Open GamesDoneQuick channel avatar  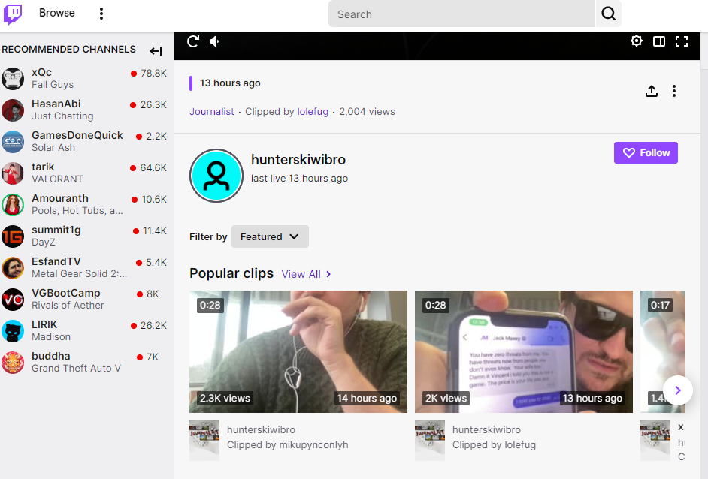point(13,142)
